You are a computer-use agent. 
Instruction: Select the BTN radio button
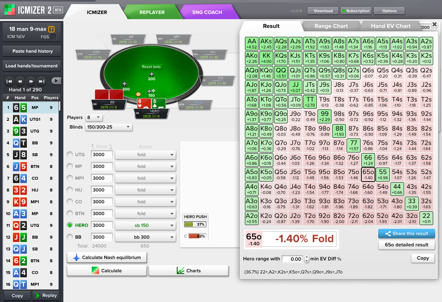(70, 214)
